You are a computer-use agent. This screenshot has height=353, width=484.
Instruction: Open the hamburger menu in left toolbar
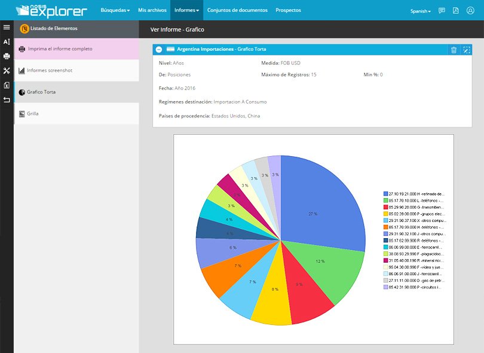tap(7, 27)
